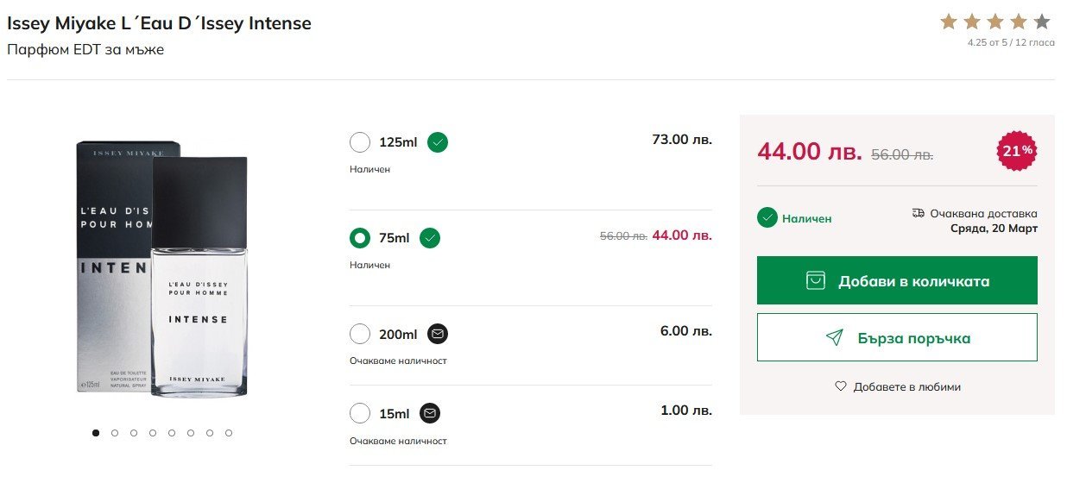Select the 75ml size option

tap(360, 238)
